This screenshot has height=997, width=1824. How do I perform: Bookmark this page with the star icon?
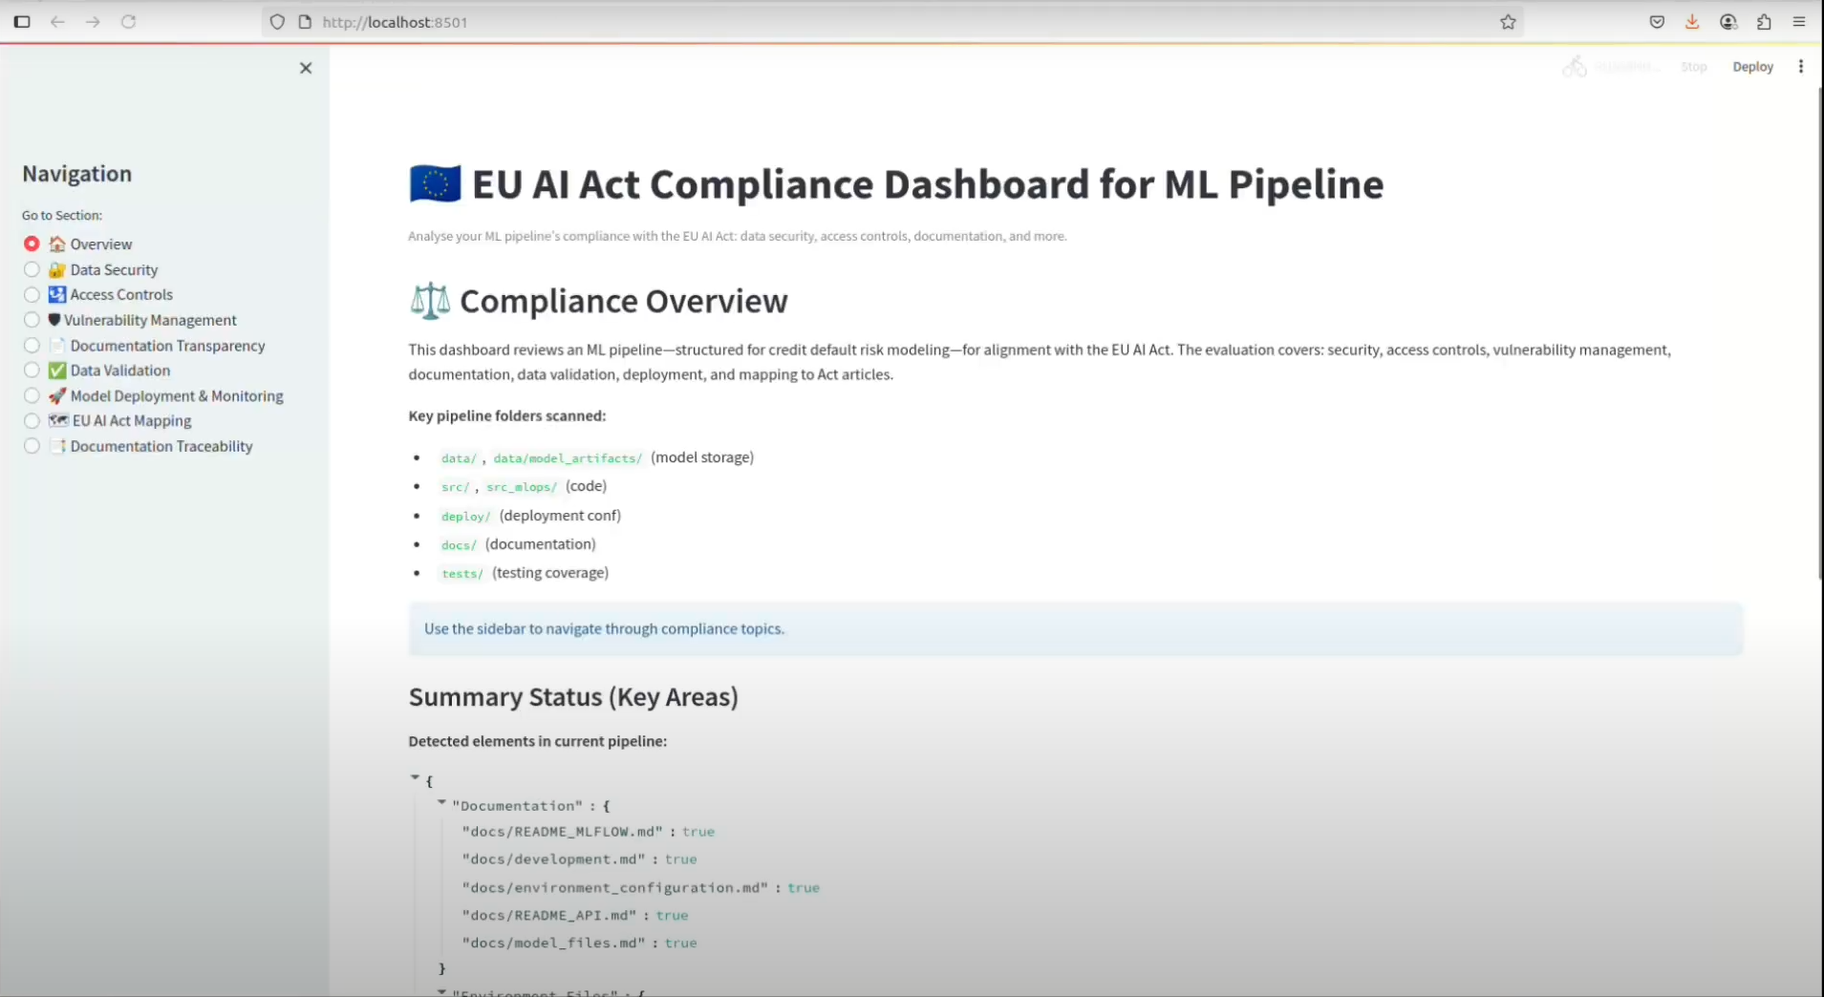(x=1508, y=22)
